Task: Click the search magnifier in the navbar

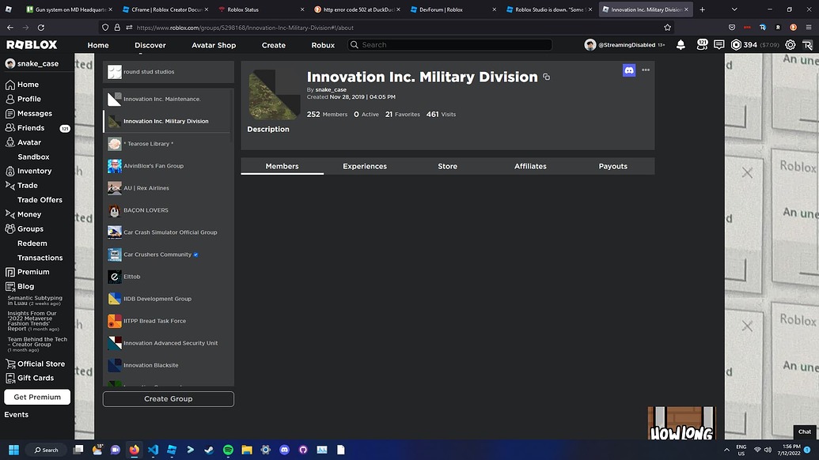Action: pyautogui.click(x=354, y=45)
